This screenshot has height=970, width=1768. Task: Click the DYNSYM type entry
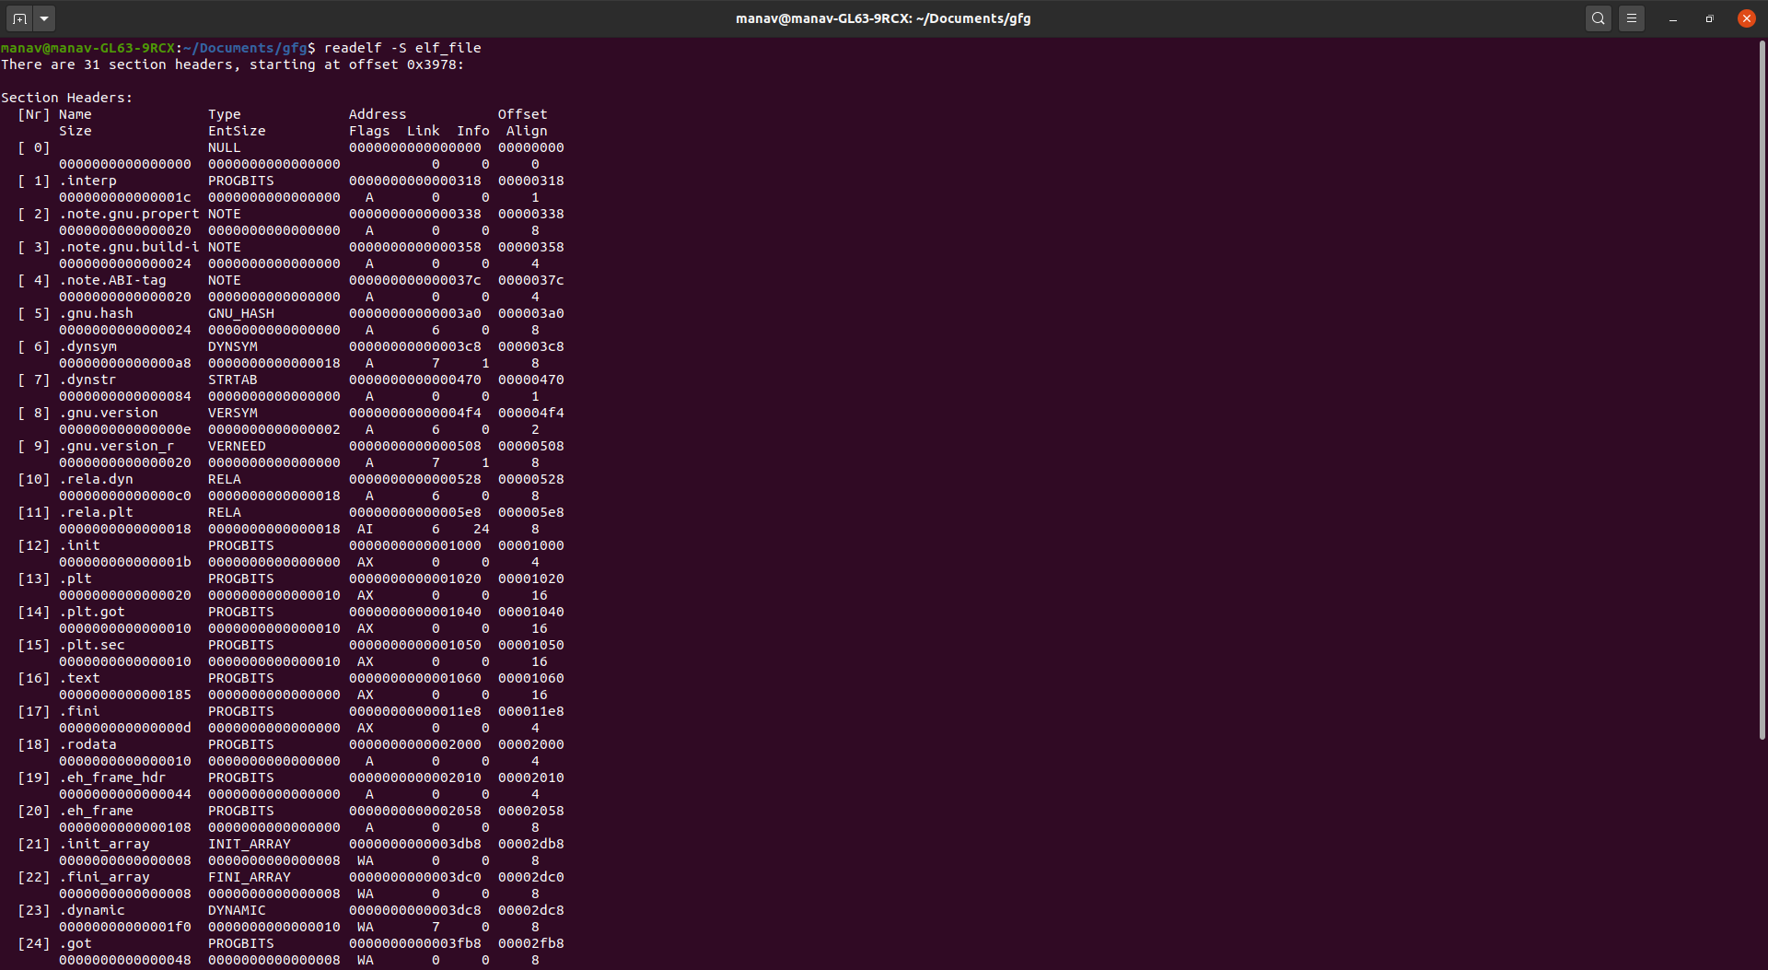pyautogui.click(x=233, y=346)
